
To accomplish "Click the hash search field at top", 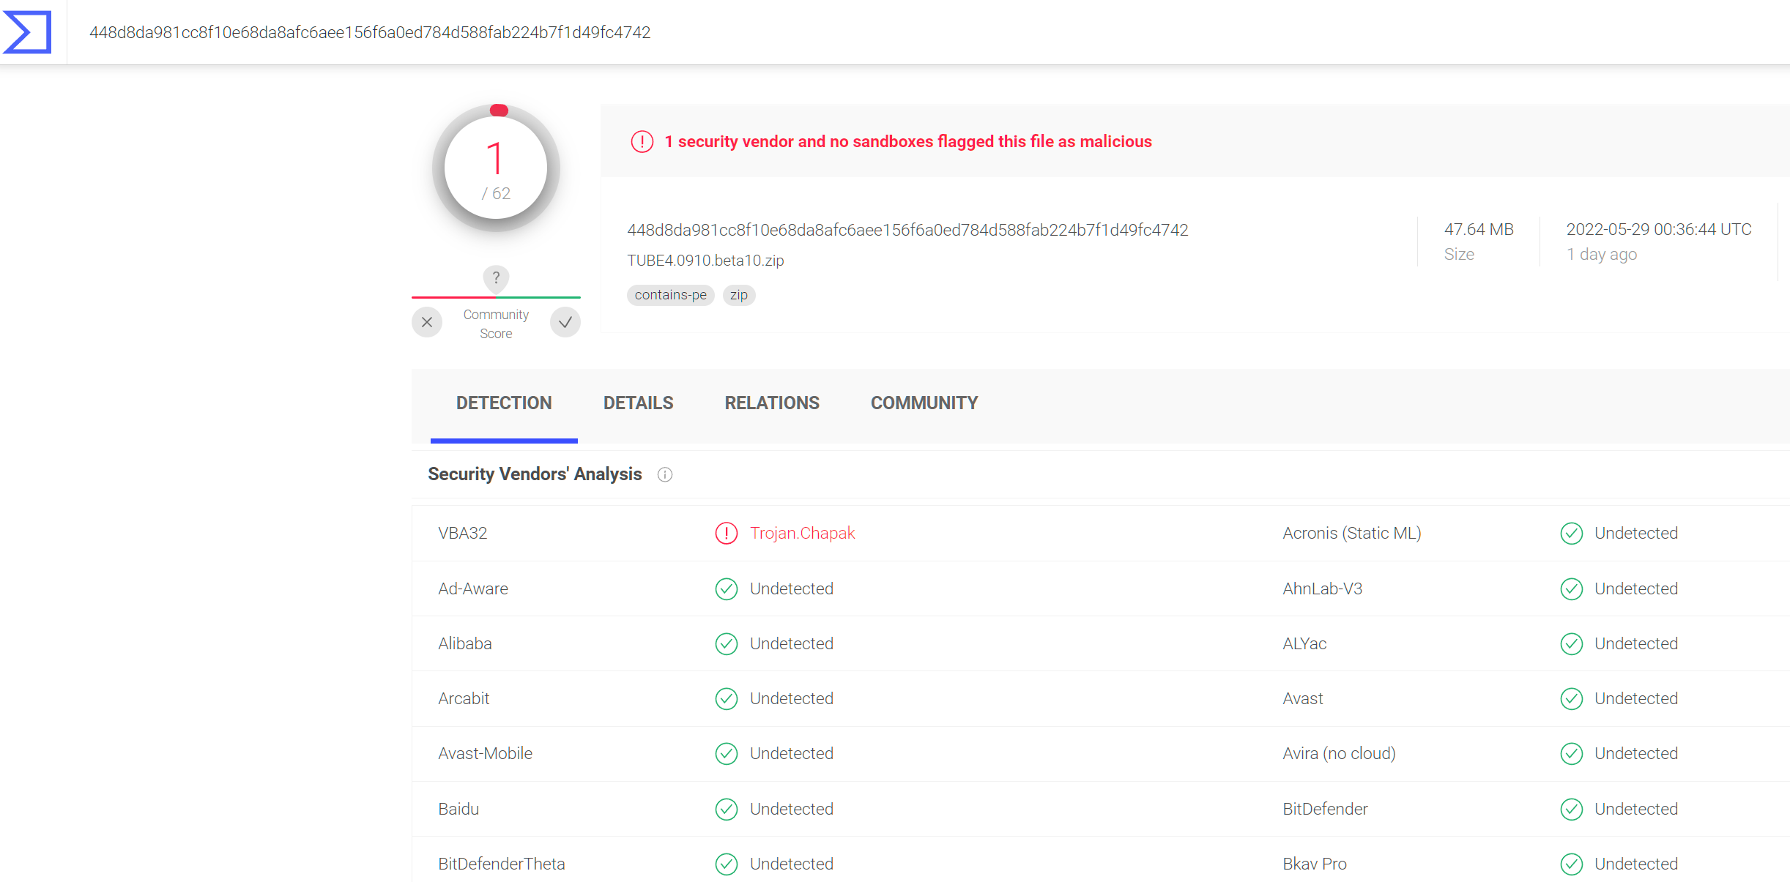I will 370,32.
